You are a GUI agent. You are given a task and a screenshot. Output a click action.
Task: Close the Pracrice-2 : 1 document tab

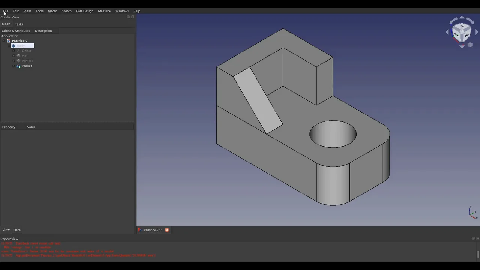click(167, 230)
